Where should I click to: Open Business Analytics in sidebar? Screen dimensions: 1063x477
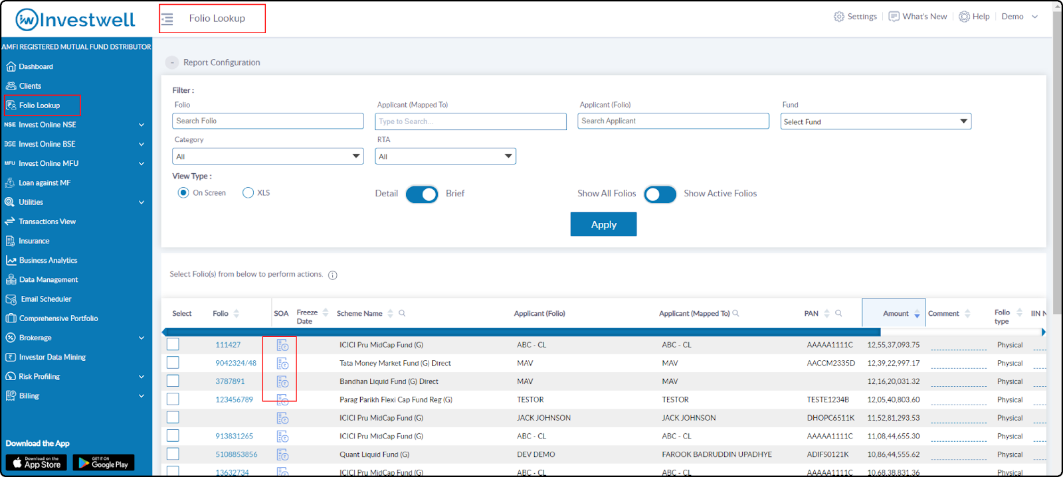48,260
